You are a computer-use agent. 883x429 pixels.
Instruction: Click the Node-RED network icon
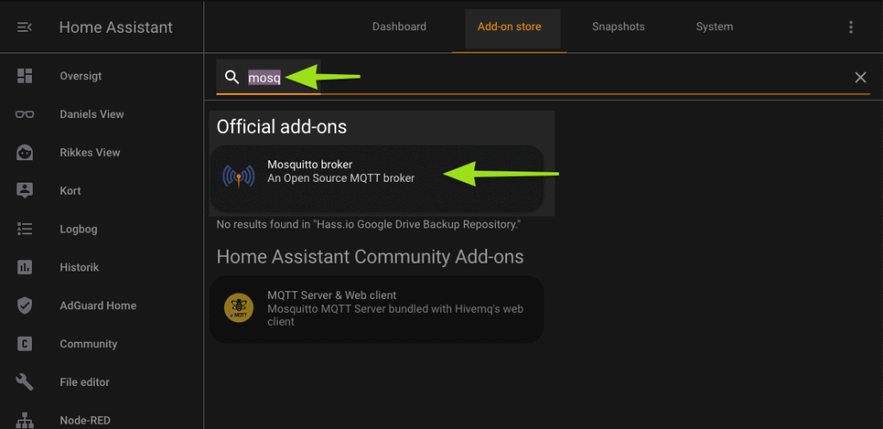25,420
